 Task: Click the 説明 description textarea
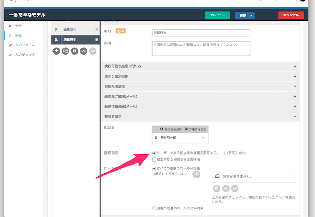pyautogui.click(x=201, y=49)
